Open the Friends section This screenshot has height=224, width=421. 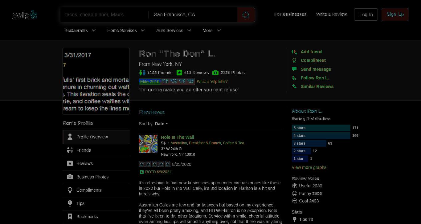point(96,150)
